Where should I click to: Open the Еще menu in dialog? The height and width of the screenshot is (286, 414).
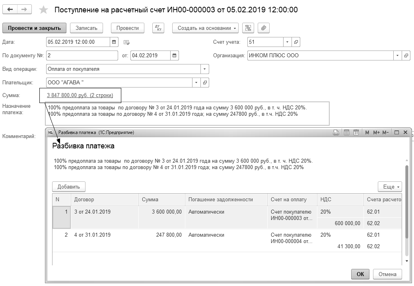pos(390,187)
